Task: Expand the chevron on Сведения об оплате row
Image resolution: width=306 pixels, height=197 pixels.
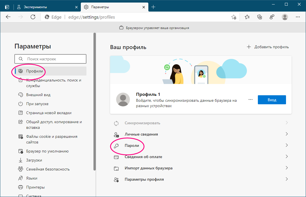Action: coord(287,156)
